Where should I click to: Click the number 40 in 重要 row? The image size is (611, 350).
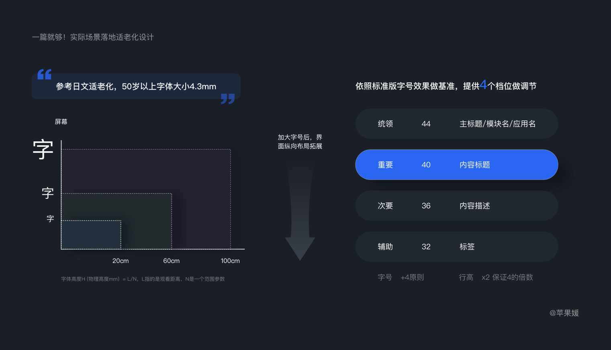point(426,165)
